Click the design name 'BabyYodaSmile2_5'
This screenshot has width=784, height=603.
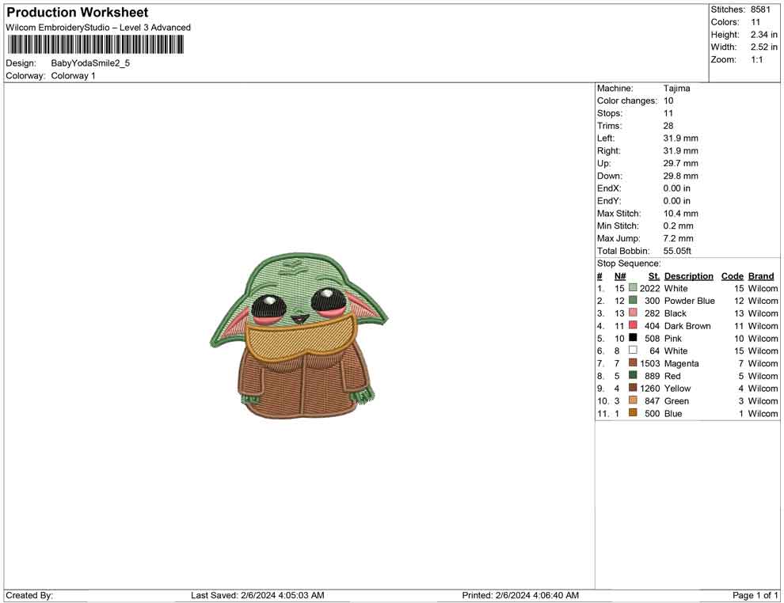click(90, 63)
